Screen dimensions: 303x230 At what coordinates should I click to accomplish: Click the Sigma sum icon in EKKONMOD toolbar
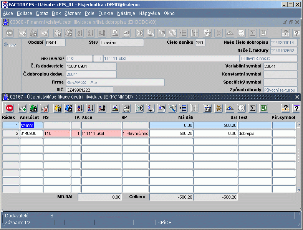[x=253, y=108]
